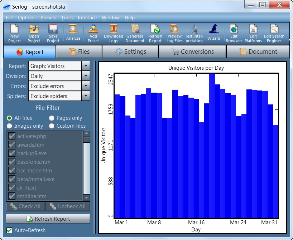The width and height of the screenshot is (293, 240).
Task: Click the New Project toolbar icon
Action: pos(14,30)
